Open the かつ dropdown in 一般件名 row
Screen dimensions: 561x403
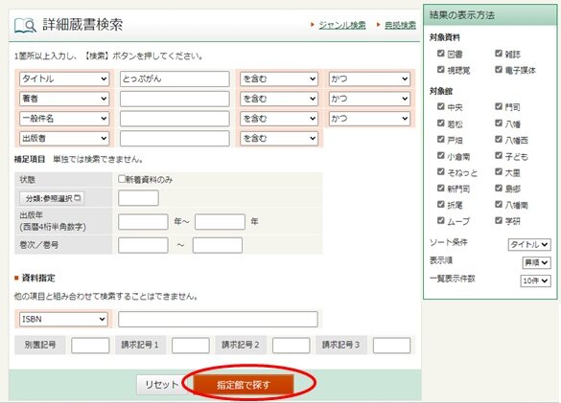pos(369,119)
